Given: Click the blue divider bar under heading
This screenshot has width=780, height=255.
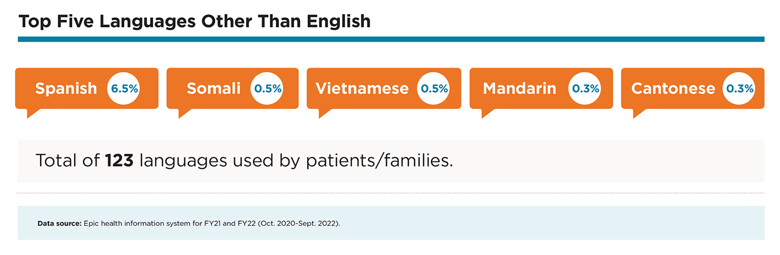Looking at the screenshot, I should (391, 39).
